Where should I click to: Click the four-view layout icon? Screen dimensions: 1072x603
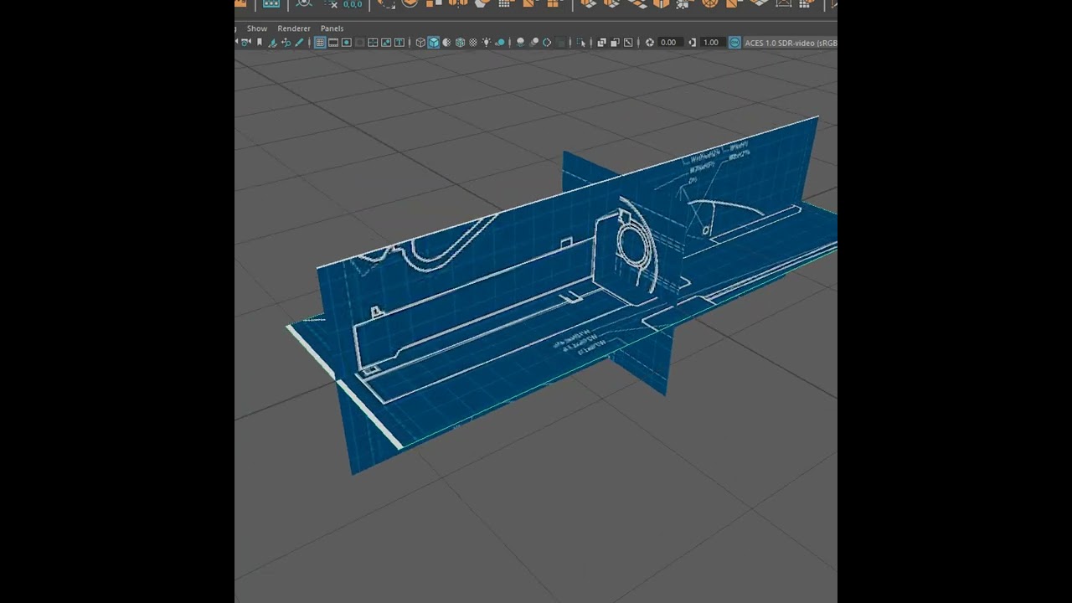pos(602,42)
